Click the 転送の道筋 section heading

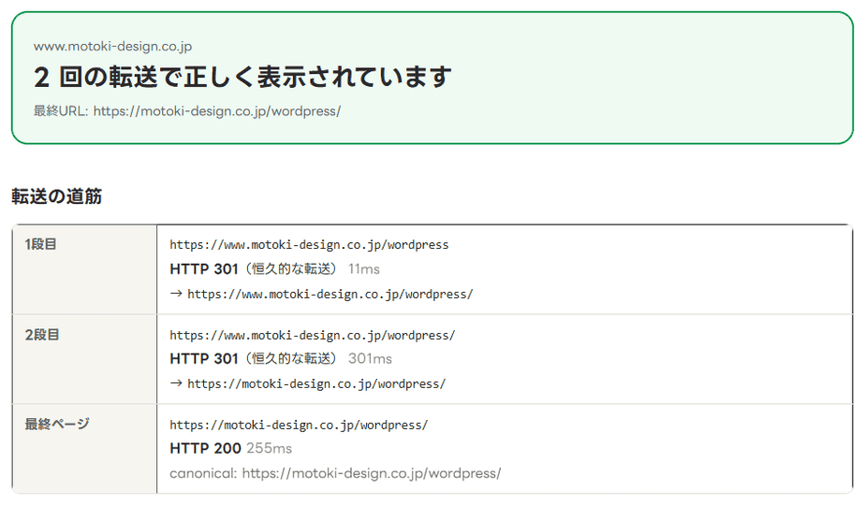[x=57, y=196]
